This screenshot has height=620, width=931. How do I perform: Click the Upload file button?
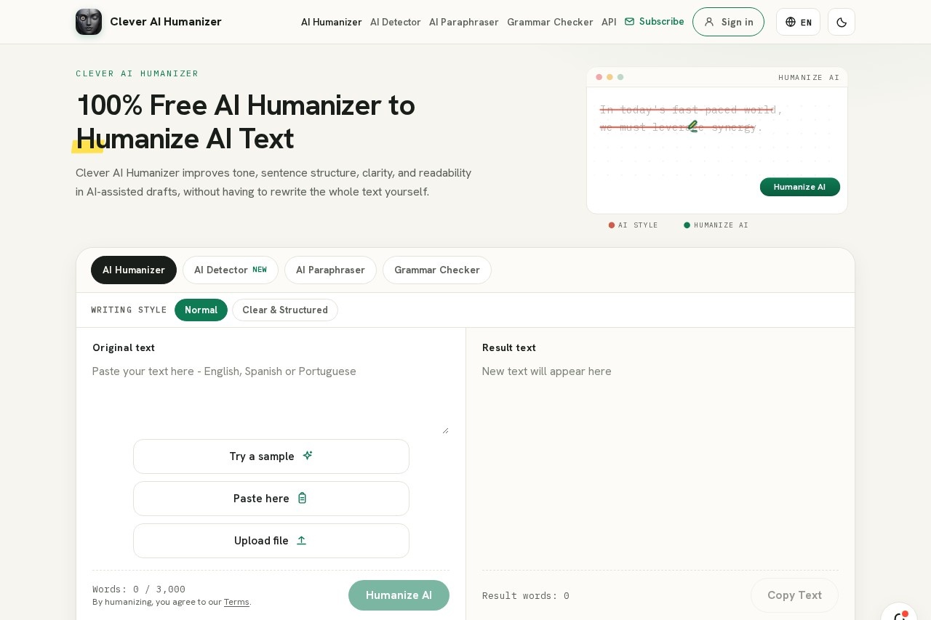click(x=271, y=541)
